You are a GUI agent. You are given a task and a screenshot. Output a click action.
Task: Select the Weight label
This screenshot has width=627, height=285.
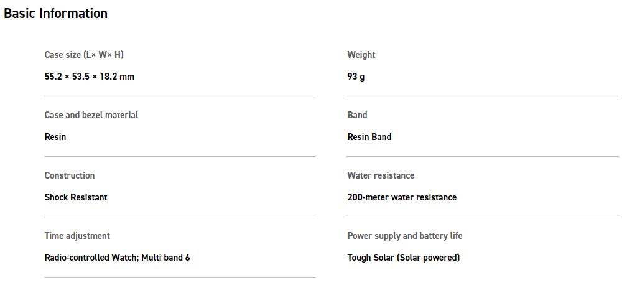click(361, 55)
